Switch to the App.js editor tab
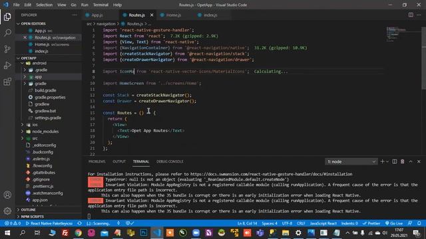The image size is (426, 239). pyautogui.click(x=97, y=15)
